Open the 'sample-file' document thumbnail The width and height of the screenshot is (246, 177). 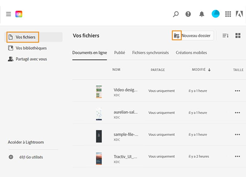(99, 134)
